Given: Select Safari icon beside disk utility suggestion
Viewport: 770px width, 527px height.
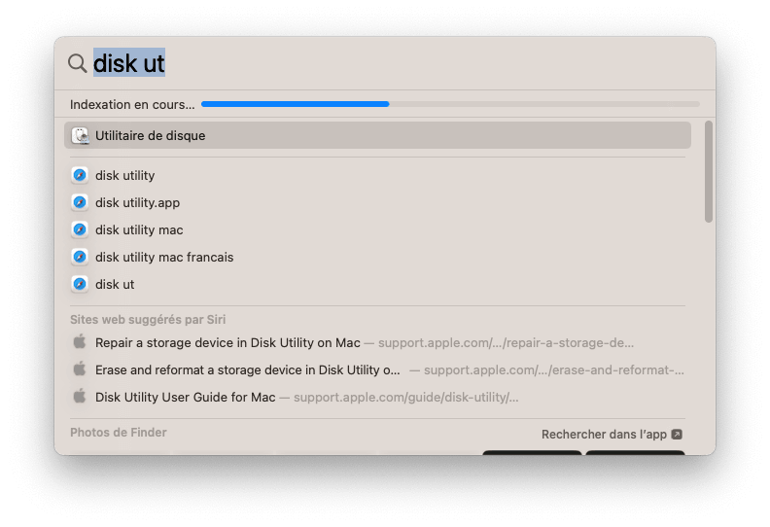Looking at the screenshot, I should coord(80,175).
